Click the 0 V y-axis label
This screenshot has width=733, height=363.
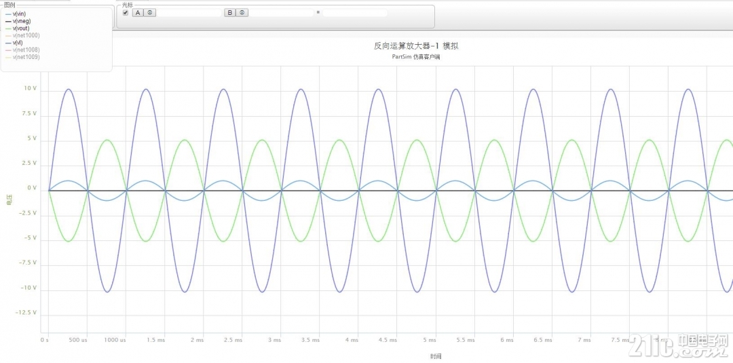point(33,188)
